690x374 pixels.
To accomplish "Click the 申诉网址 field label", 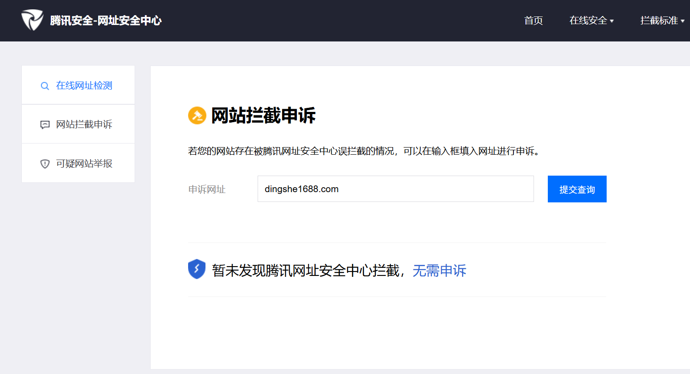I will coord(207,189).
